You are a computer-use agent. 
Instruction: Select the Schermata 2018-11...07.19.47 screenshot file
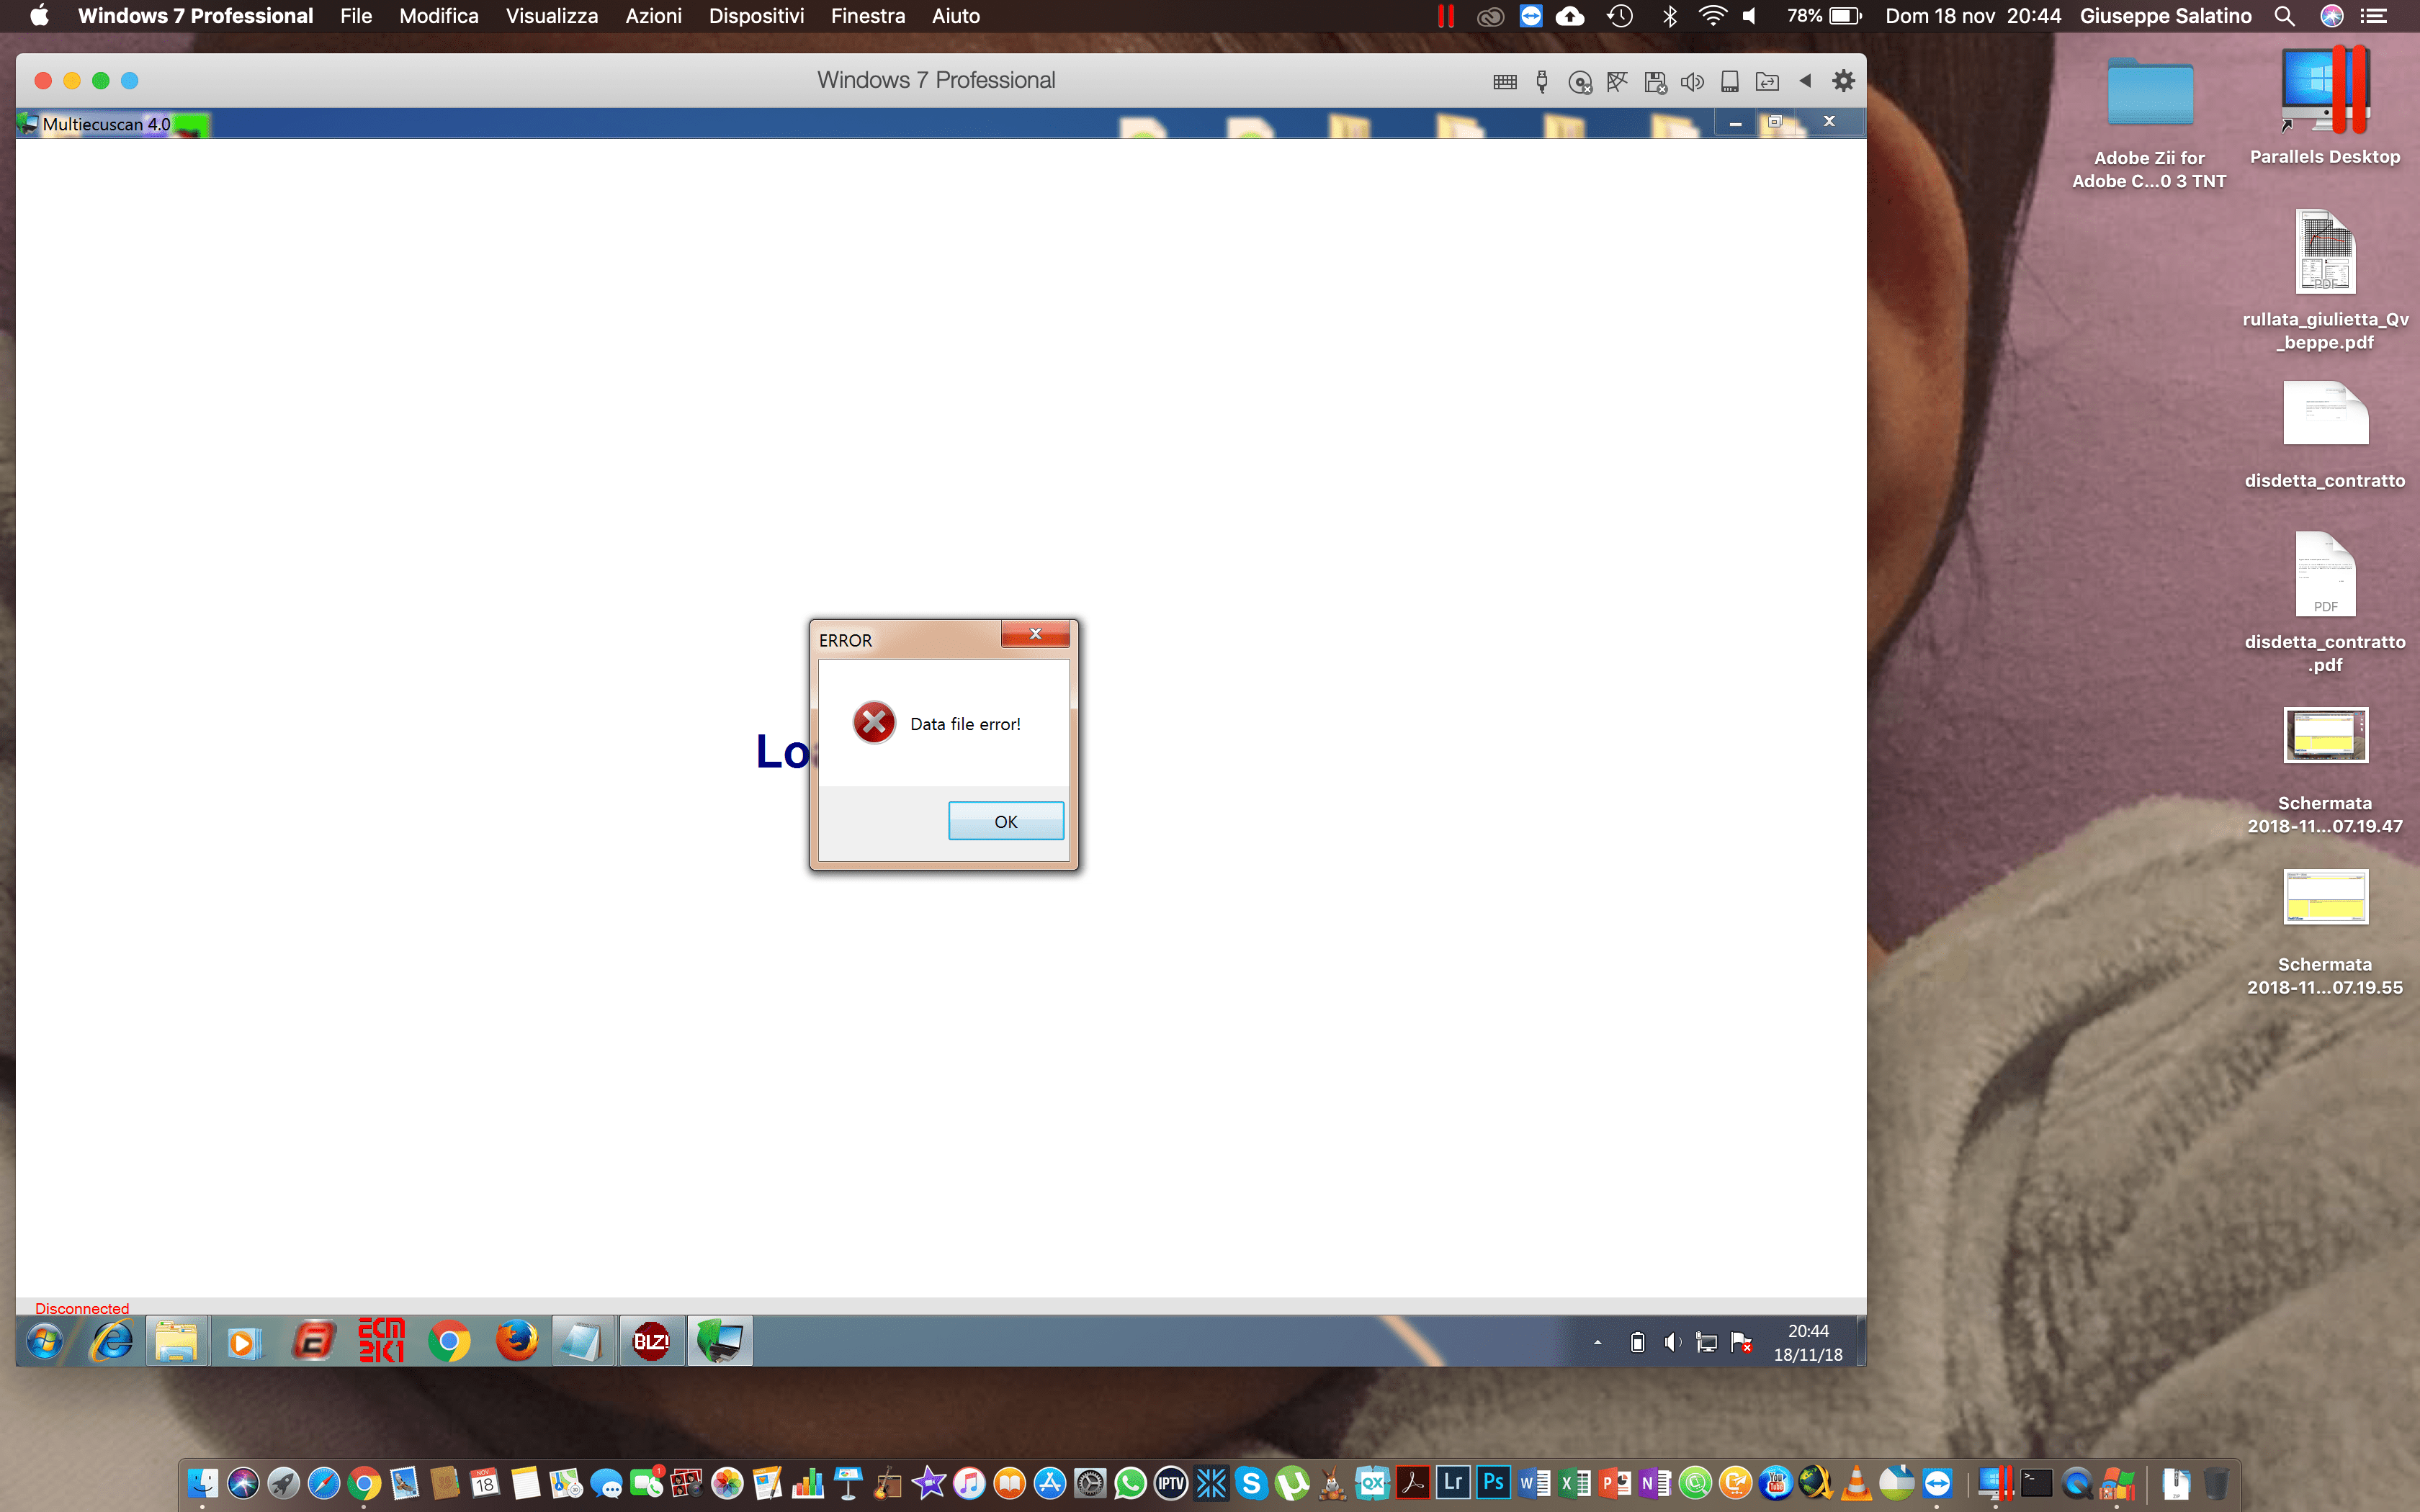[x=2325, y=772]
